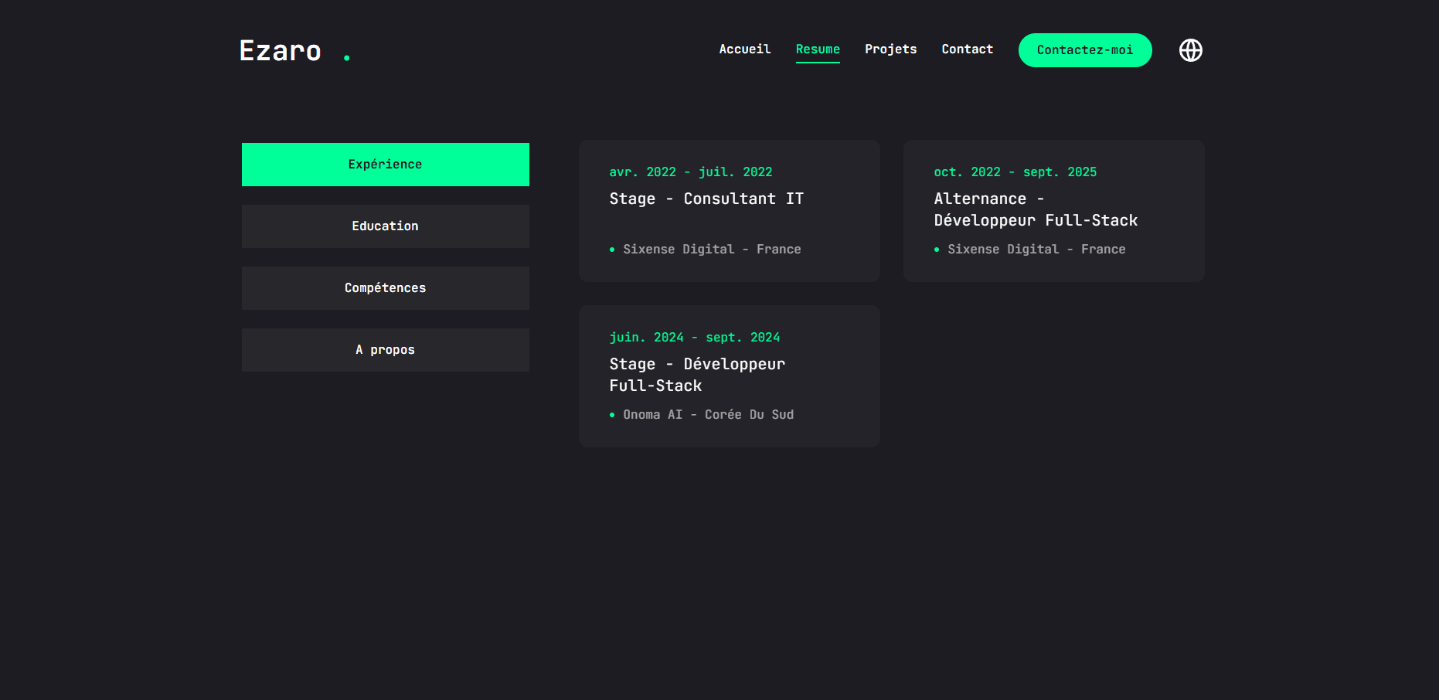
Task: Click the Alternance - Développeur Full-Stack title
Action: click(x=1035, y=210)
